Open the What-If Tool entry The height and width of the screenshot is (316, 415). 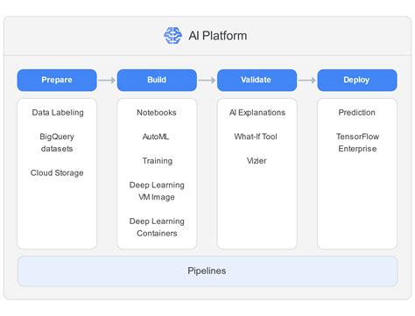pos(256,137)
